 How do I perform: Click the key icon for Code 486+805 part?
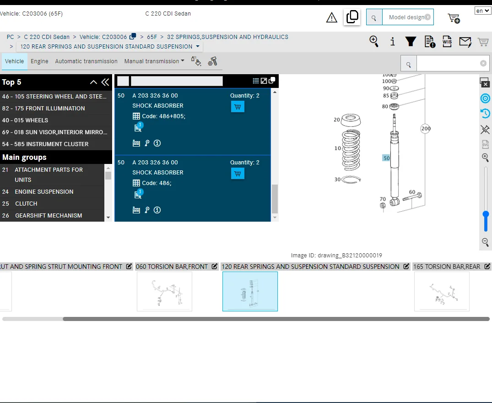[x=147, y=143]
